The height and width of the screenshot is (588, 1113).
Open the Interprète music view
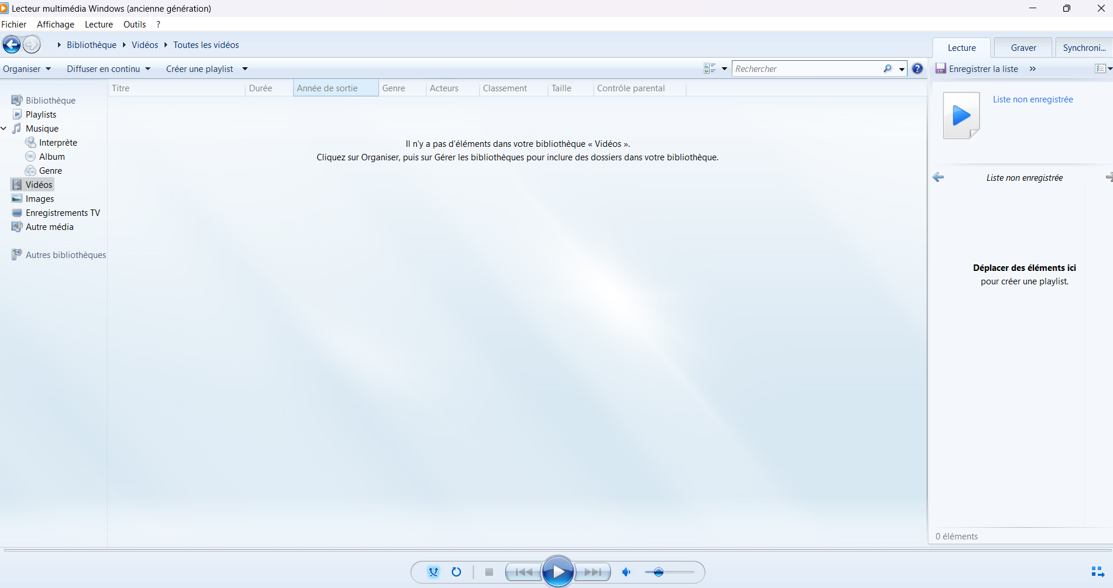coord(58,142)
